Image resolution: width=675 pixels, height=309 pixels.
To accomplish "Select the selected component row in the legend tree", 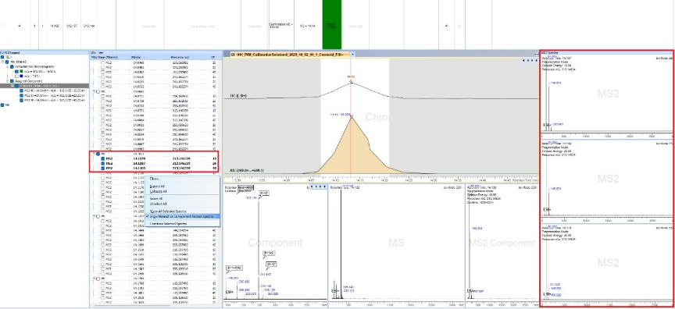I will point(45,86).
